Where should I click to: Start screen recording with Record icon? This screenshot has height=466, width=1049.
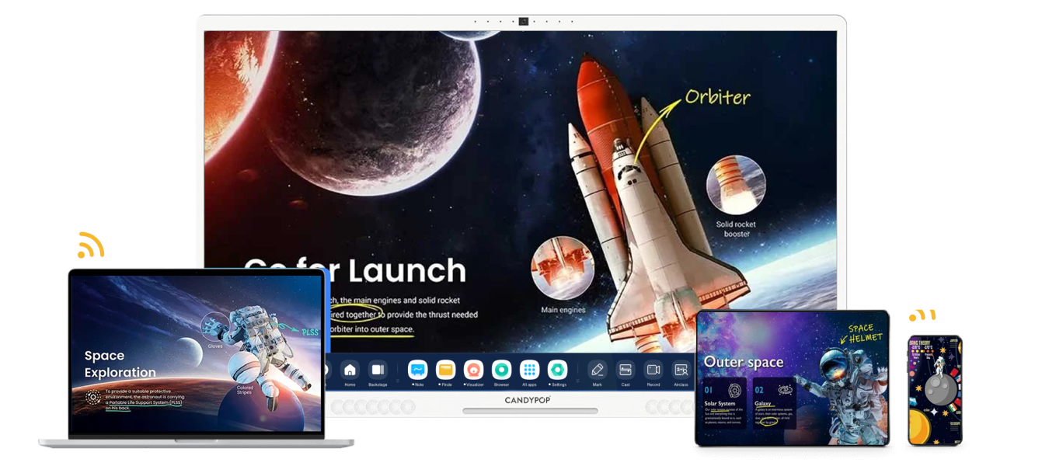[x=653, y=370]
